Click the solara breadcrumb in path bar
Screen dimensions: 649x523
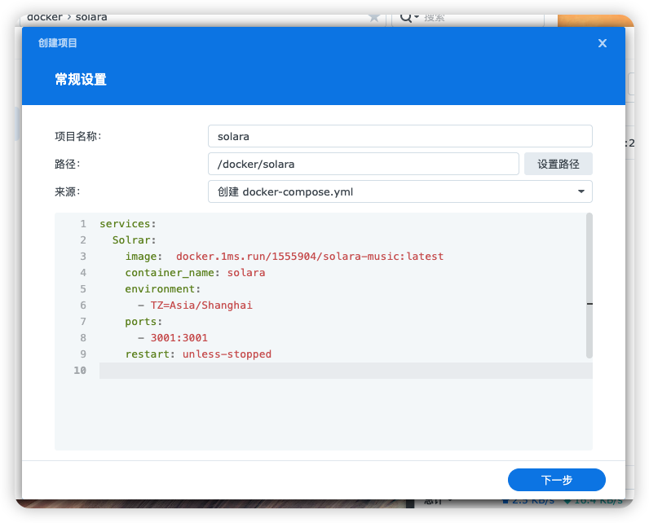(91, 17)
